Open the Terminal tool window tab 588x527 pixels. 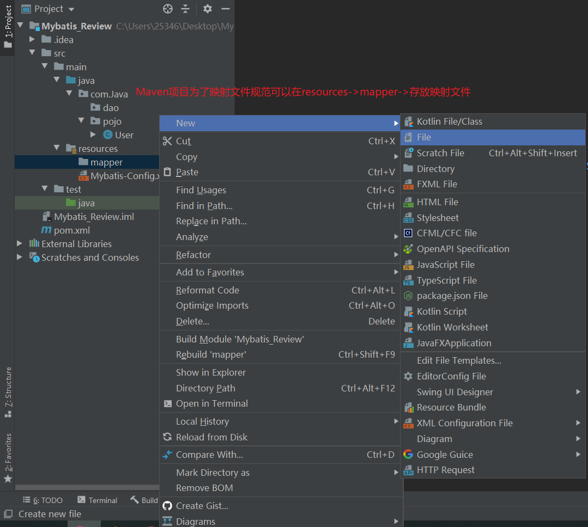[97, 500]
